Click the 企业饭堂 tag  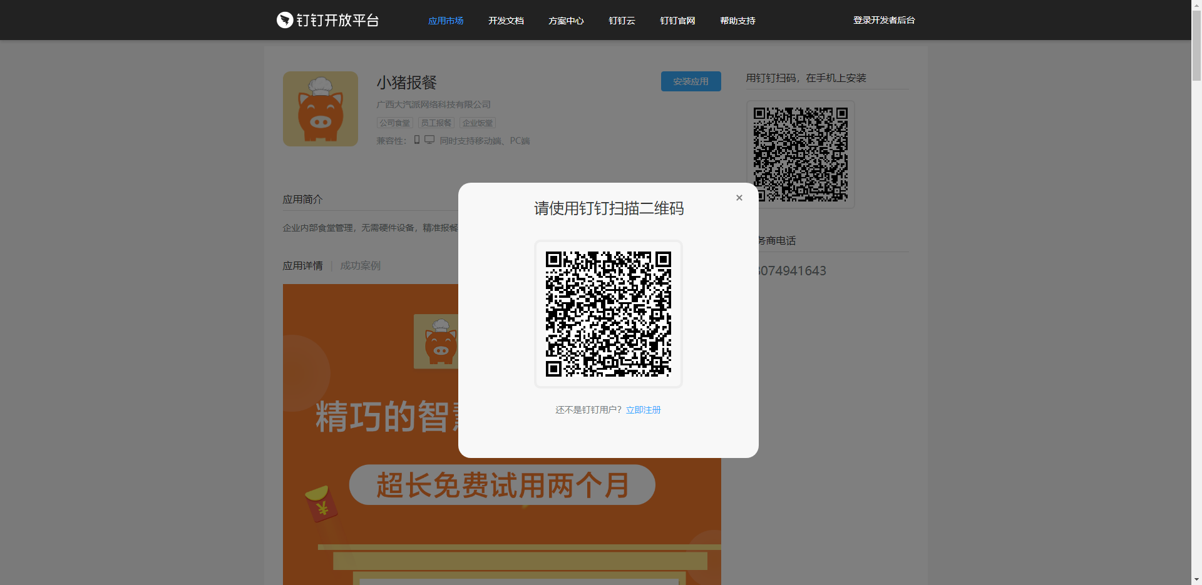pyautogui.click(x=478, y=123)
